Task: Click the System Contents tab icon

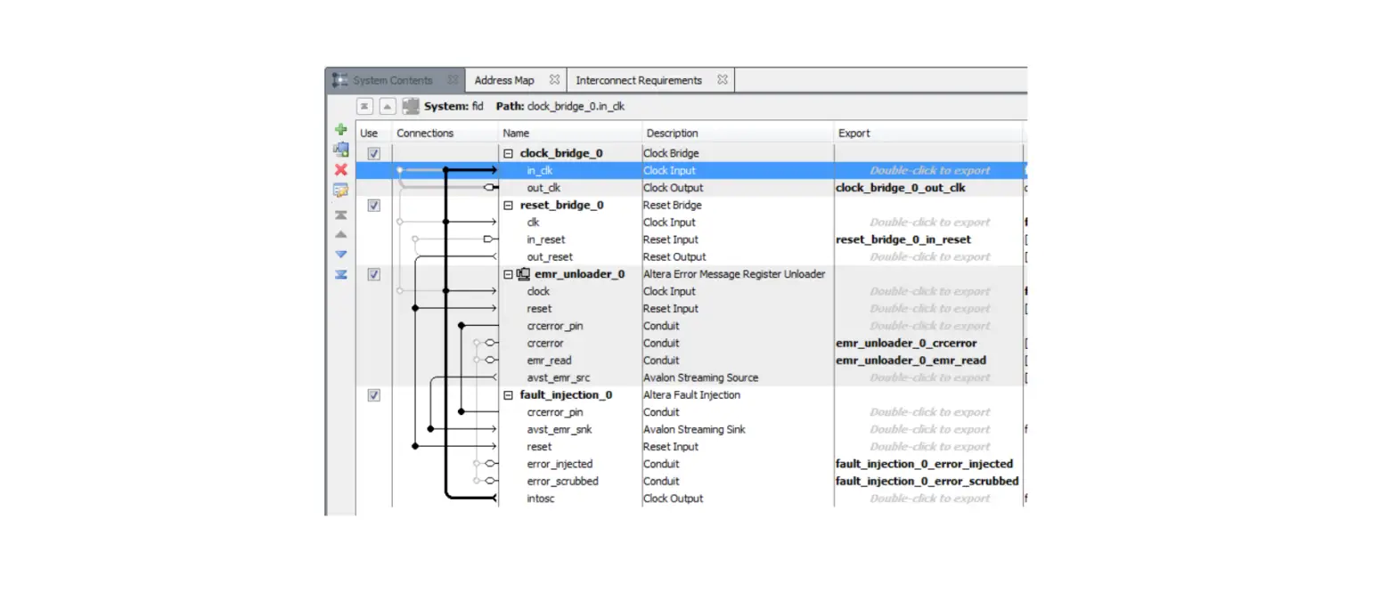Action: [x=340, y=80]
